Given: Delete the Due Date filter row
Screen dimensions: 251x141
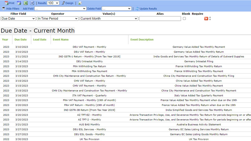Looking at the screenshot, I should tap(206, 19).
